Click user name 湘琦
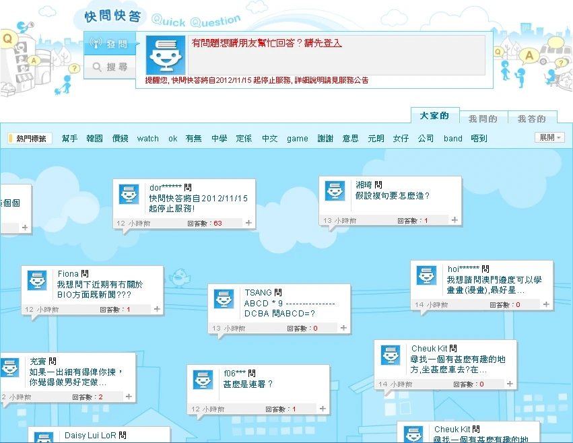573x443 pixels. [x=364, y=185]
